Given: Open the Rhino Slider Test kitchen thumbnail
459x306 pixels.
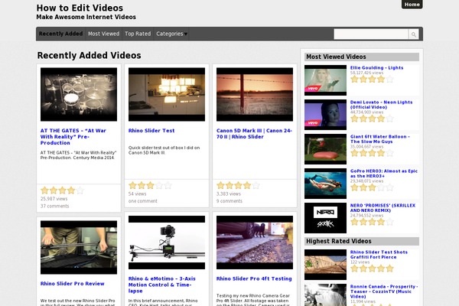Looking at the screenshot, I should coord(167,94).
